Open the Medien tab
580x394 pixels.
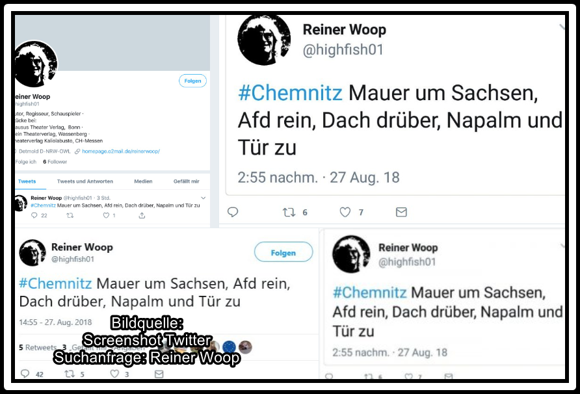143,181
